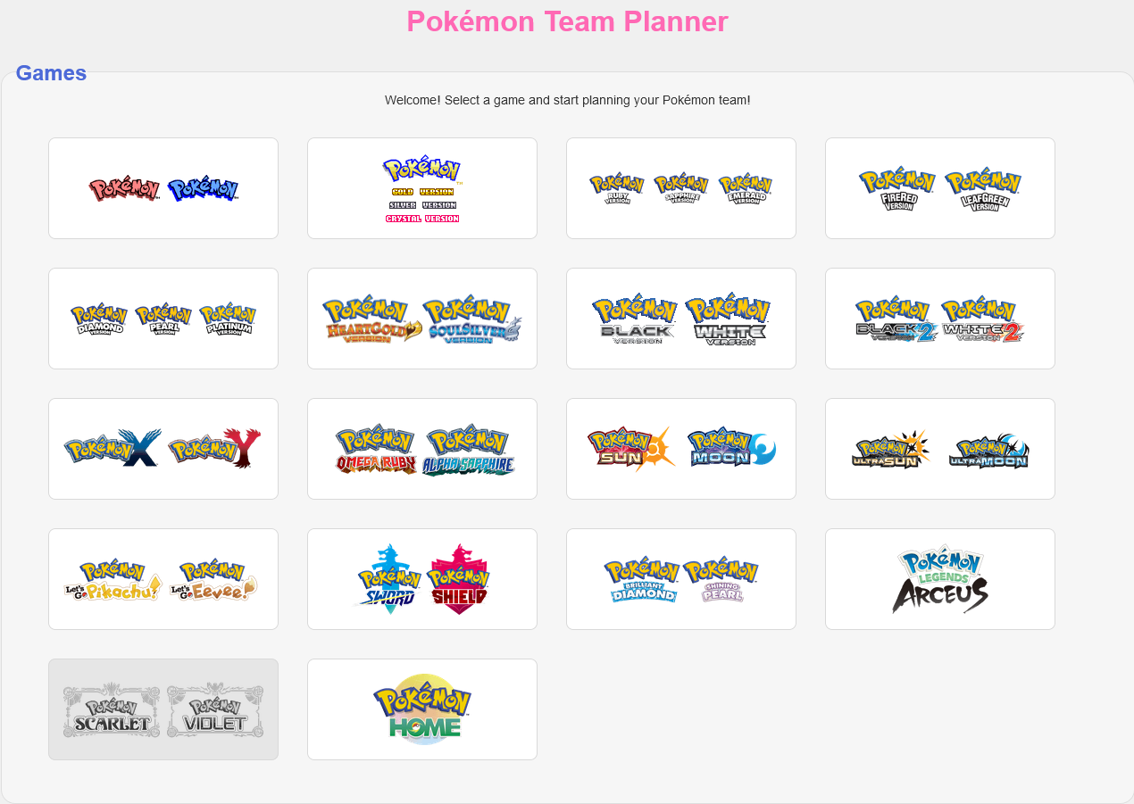
Task: Click the "Welcome! Select a game" intro text
Action: pyautogui.click(x=568, y=100)
